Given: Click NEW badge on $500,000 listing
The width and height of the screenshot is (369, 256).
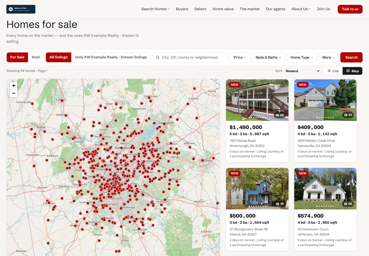Looking at the screenshot, I should click(x=234, y=173).
